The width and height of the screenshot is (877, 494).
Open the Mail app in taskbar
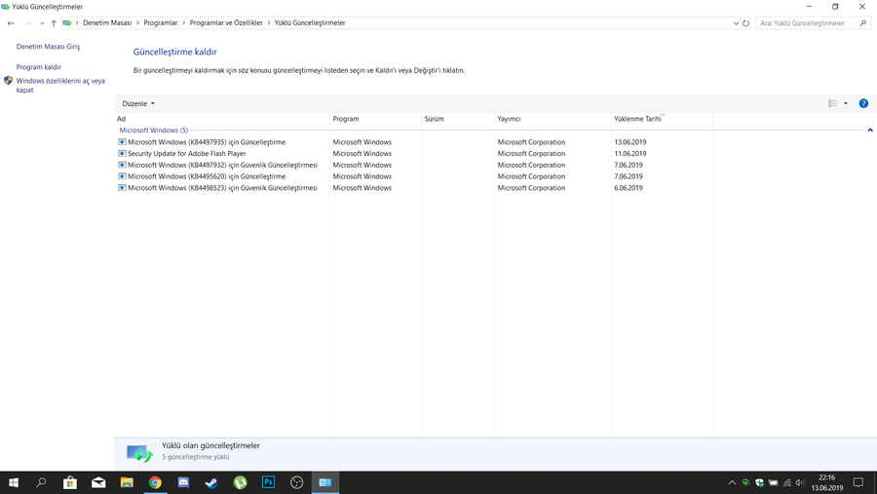(x=98, y=482)
